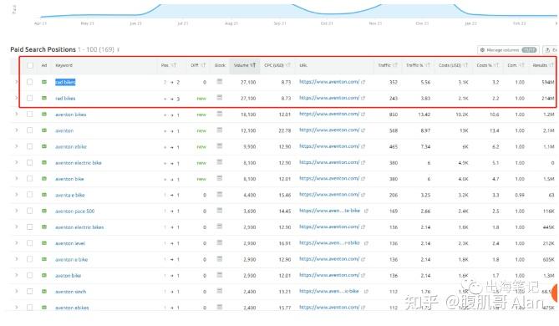Click external link icon in aventon bikes row
This screenshot has height=326, width=559.
[363, 115]
